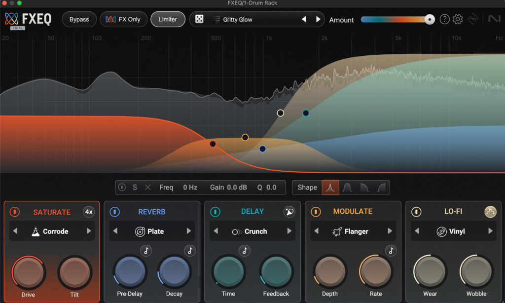This screenshot has height=303, width=505.
Task: Open the settings gear icon
Action: pos(458,19)
